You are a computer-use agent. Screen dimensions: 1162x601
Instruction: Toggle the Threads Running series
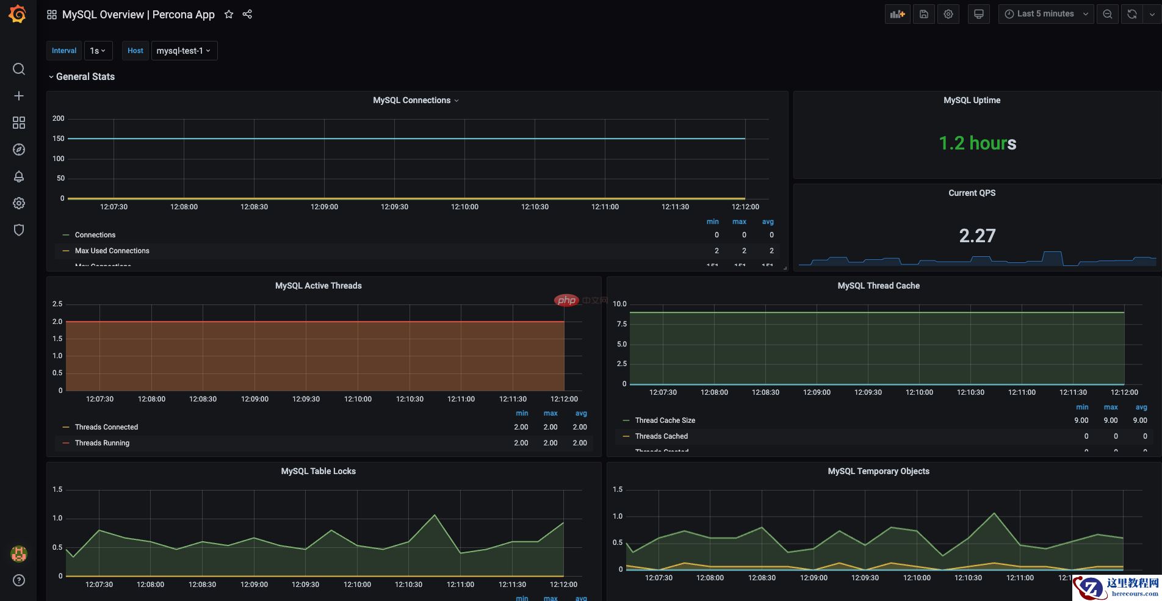(103, 443)
